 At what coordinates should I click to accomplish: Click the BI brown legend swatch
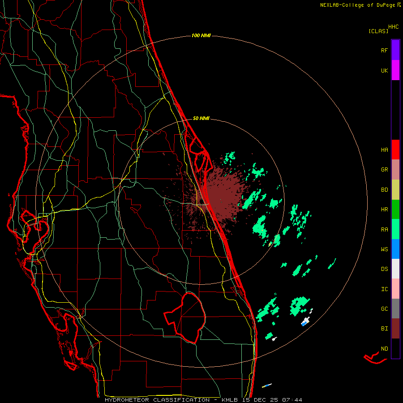(395, 329)
